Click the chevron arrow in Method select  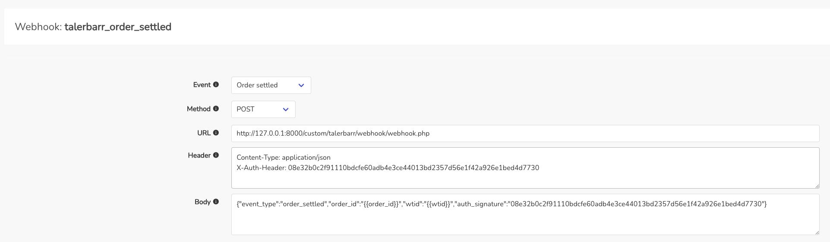coord(286,109)
